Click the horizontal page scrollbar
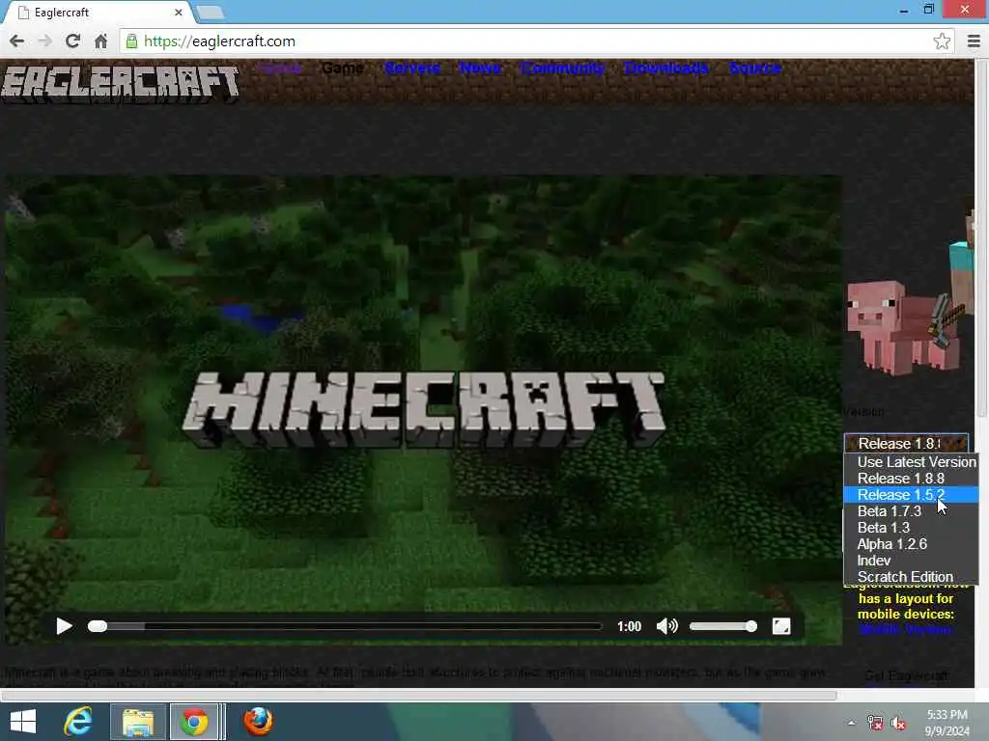This screenshot has width=989, height=741. click(x=419, y=696)
